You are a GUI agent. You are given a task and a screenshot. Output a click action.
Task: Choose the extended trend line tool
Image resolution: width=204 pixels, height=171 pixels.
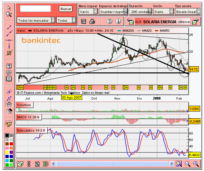point(9,33)
